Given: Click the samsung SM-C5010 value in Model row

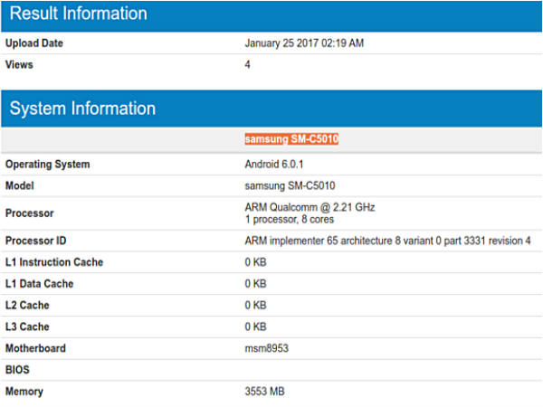Looking at the screenshot, I should click(x=290, y=185).
